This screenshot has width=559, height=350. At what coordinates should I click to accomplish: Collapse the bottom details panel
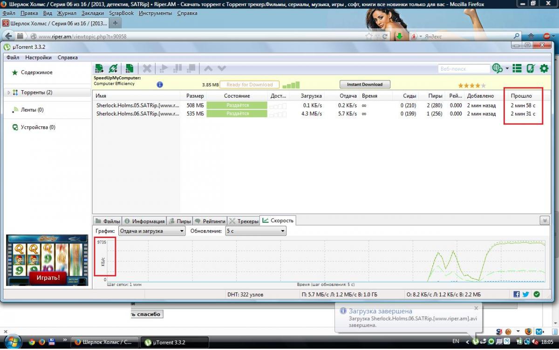pyautogui.click(x=544, y=220)
